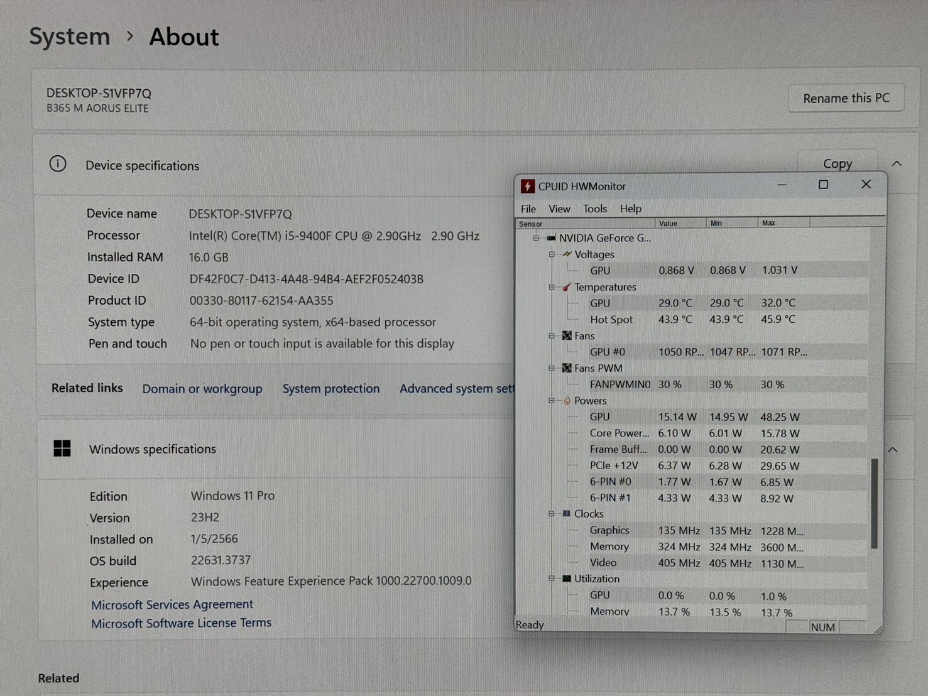Click the OS build 22631.3737 value

[x=221, y=560]
